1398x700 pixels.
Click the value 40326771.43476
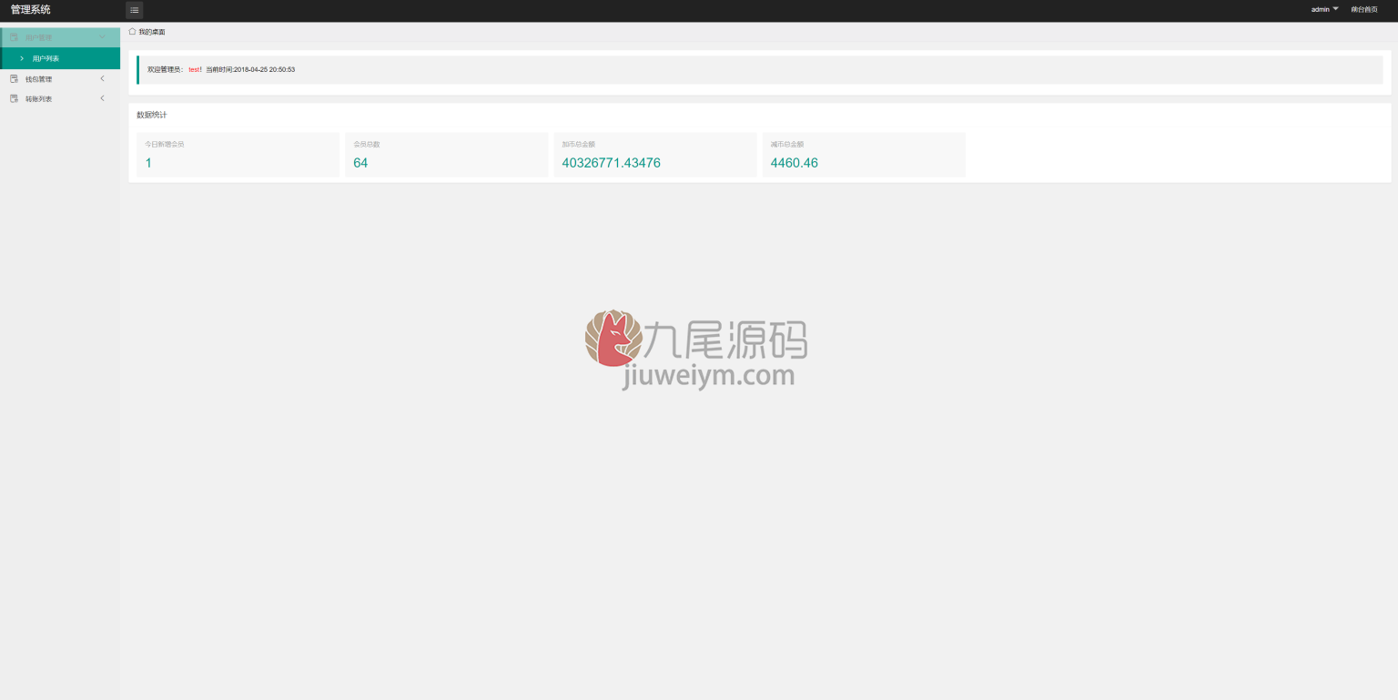[x=612, y=163]
